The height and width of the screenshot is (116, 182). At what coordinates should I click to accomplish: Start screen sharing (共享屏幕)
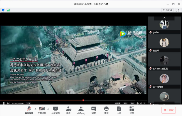coord(56,110)
